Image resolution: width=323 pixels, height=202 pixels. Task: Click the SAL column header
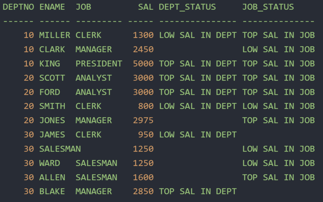[146, 7]
